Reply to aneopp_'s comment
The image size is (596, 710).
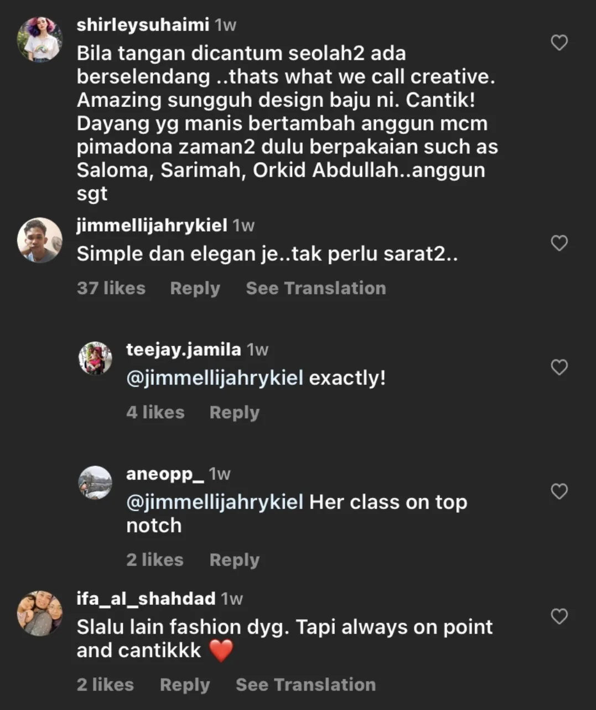234,560
